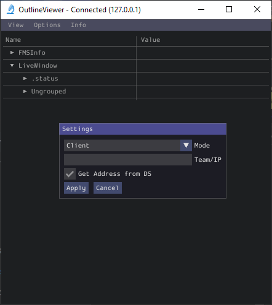This screenshot has width=272, height=305.
Task: Open the Mode dropdown arrow
Action: coord(186,146)
